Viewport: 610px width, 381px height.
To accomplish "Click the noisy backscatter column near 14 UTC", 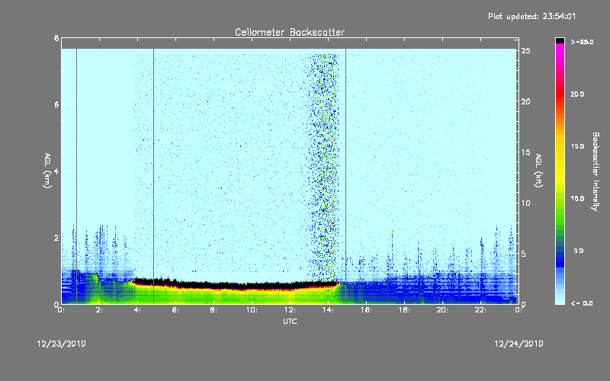I will (x=323, y=167).
